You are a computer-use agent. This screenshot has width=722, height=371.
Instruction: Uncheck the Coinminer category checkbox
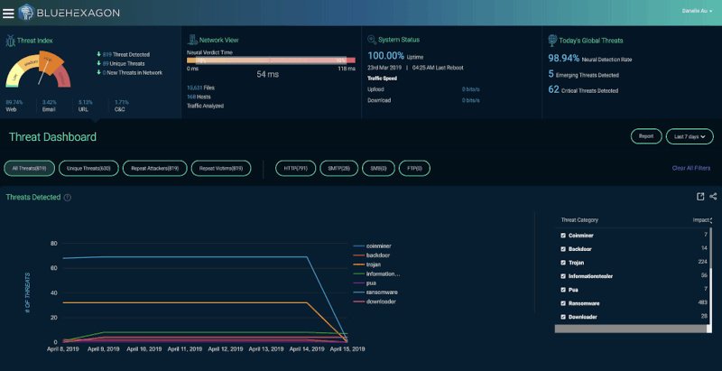pos(563,236)
